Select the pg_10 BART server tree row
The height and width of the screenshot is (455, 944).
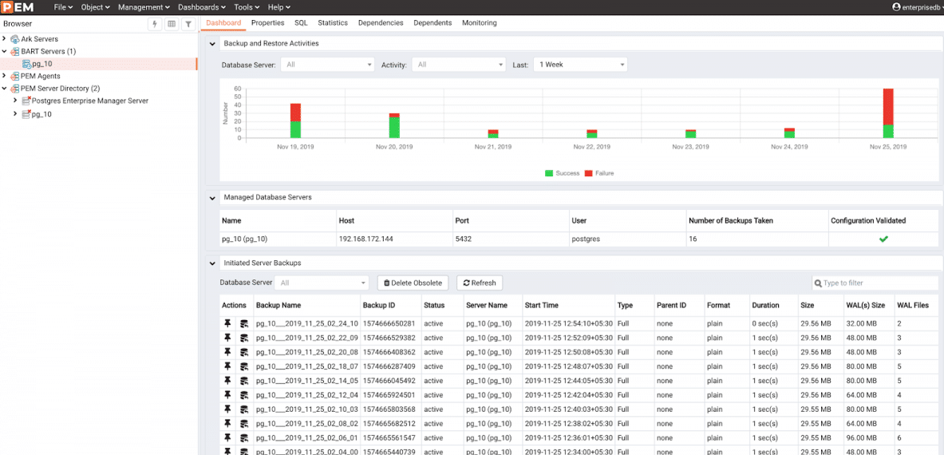coord(99,64)
